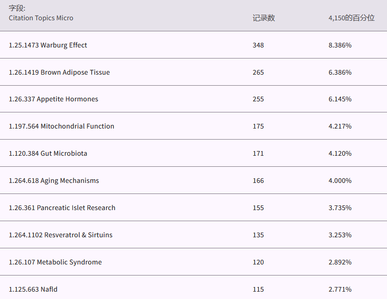Image resolution: width=387 pixels, height=299 pixels.
Task: Click the 记录数 column header
Action: (264, 18)
